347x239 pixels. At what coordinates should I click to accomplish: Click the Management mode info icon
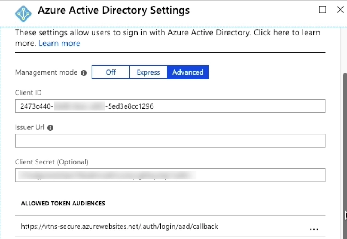coord(84,73)
